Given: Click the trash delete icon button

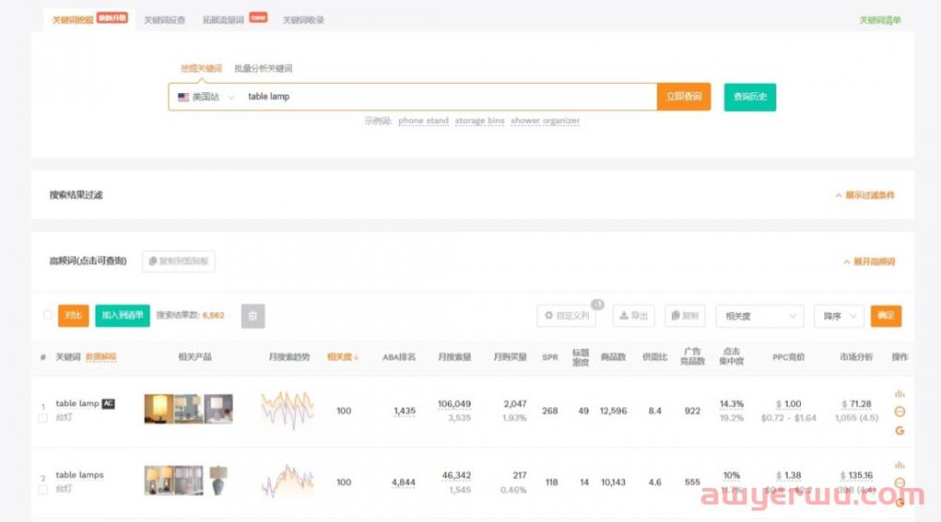Looking at the screenshot, I should click(x=252, y=316).
